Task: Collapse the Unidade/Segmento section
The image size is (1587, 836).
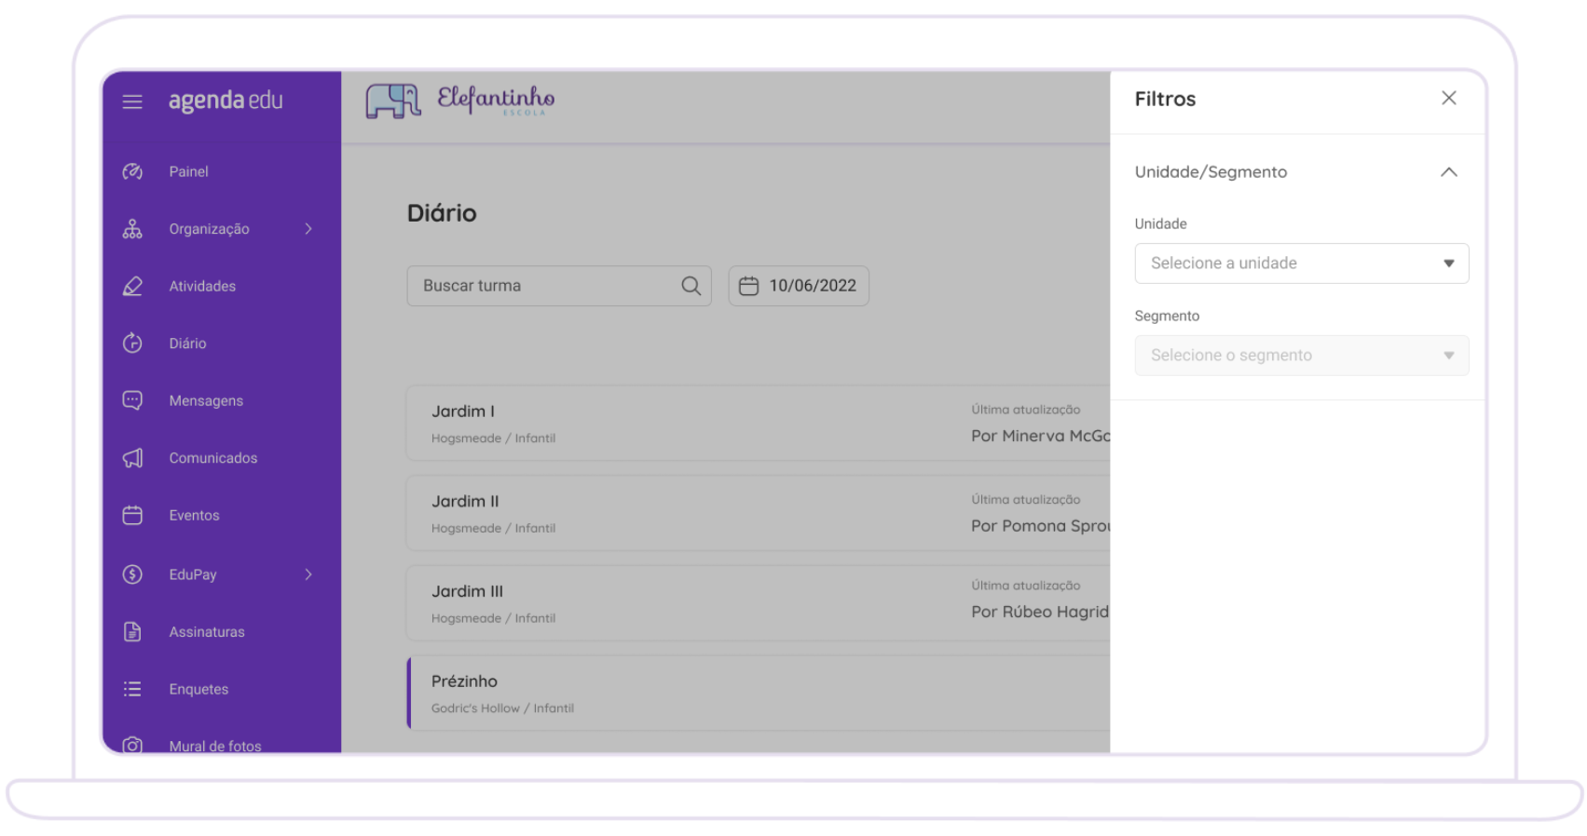Action: pyautogui.click(x=1448, y=172)
